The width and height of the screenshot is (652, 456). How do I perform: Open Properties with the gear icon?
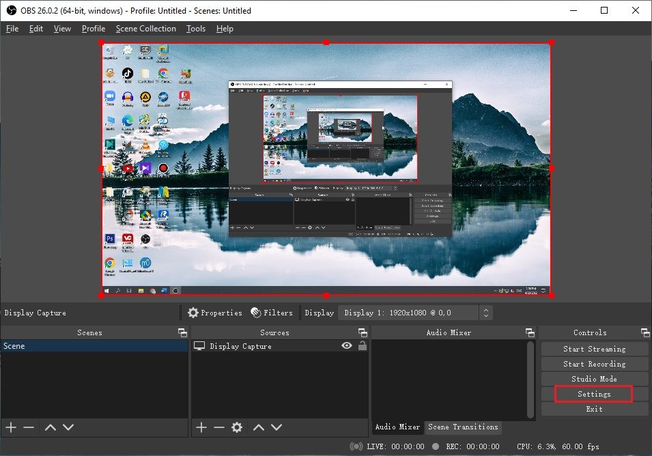(x=193, y=313)
